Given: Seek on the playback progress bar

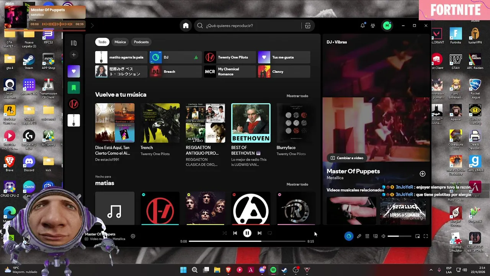Looking at the screenshot, I should coord(247,242).
